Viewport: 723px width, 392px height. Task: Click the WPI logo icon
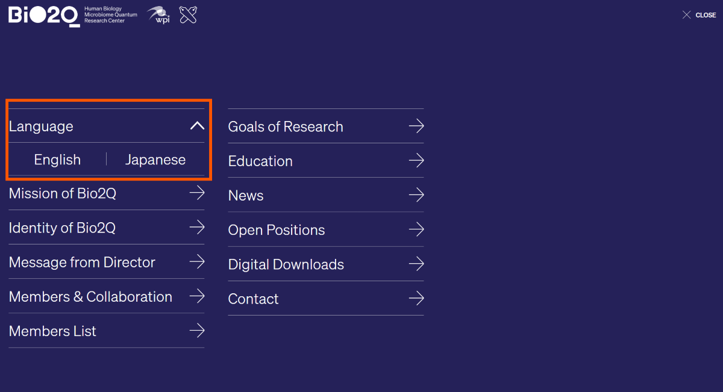(x=158, y=15)
